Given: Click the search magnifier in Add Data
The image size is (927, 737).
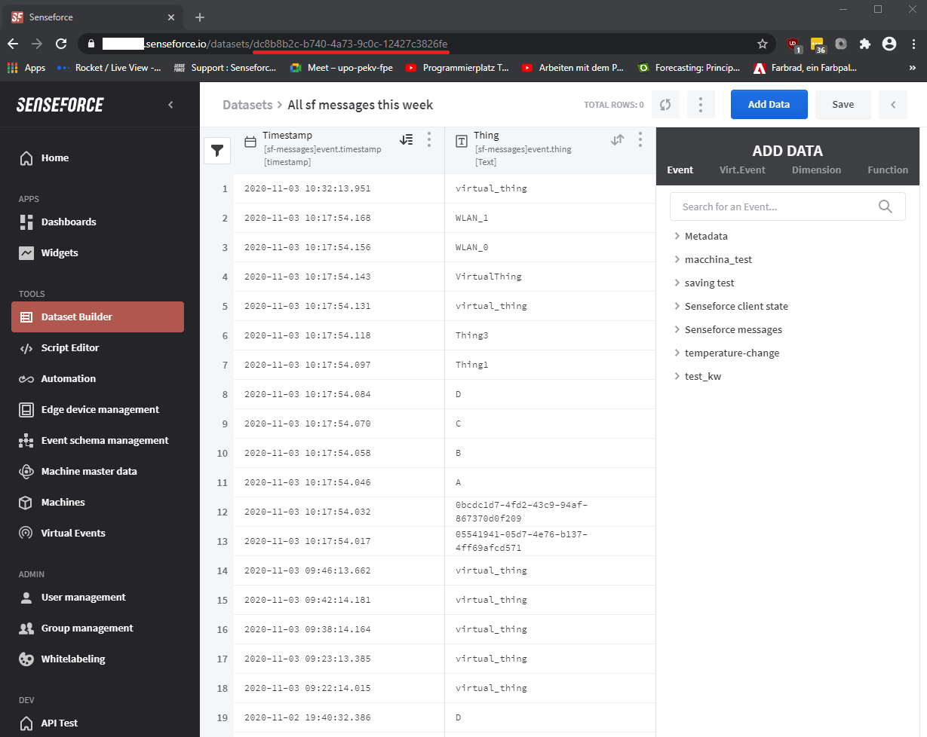Looking at the screenshot, I should click(886, 206).
